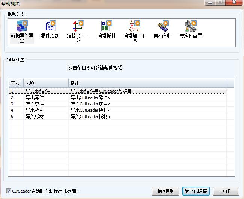Select the row 导入板材

point(117,117)
